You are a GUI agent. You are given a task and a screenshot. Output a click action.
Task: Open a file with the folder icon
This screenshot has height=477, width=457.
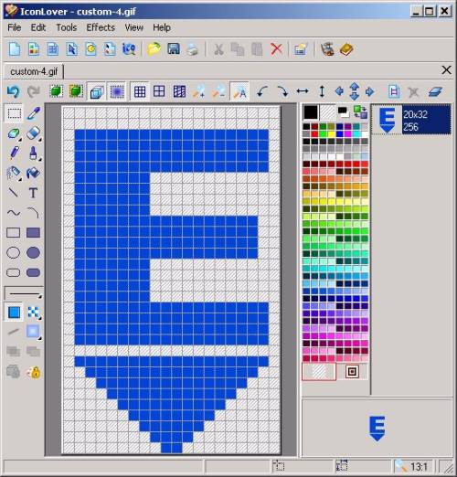(x=154, y=49)
